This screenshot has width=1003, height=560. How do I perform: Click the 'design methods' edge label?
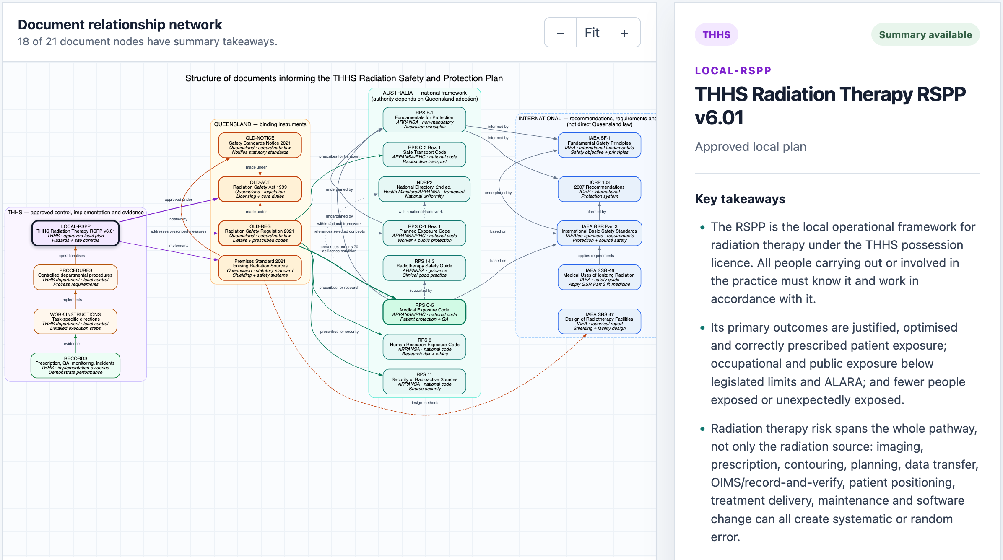(x=424, y=403)
